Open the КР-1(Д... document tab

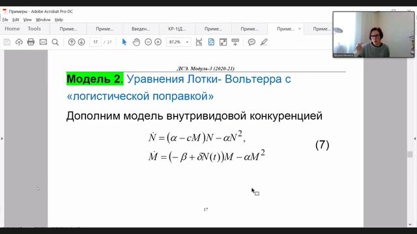(177, 29)
